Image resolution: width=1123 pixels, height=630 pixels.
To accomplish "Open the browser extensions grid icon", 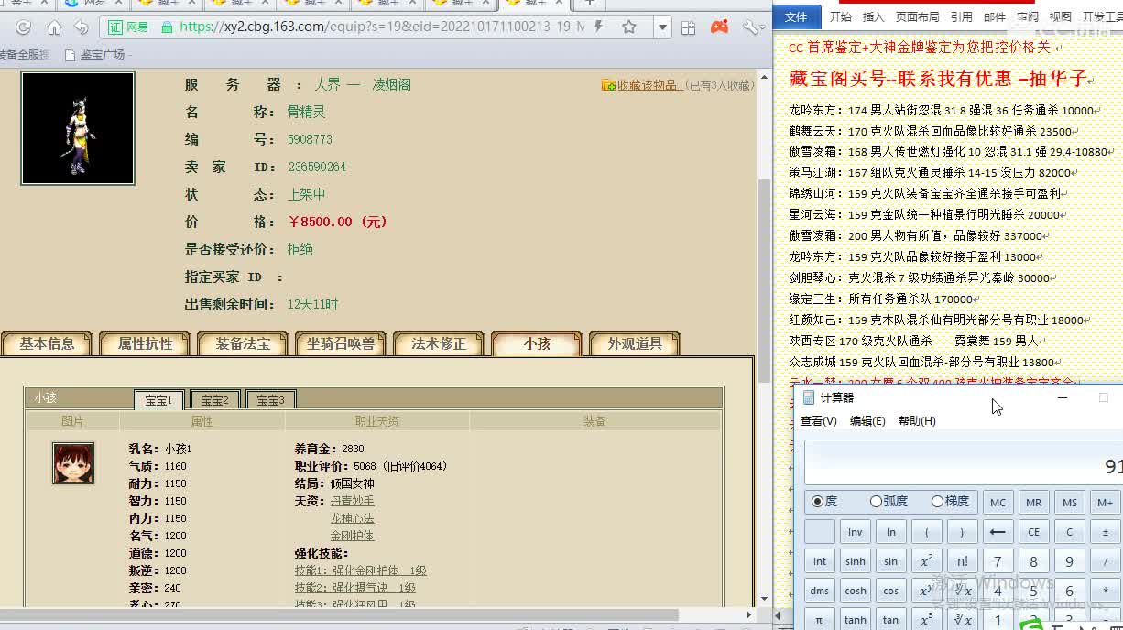I will [x=691, y=27].
